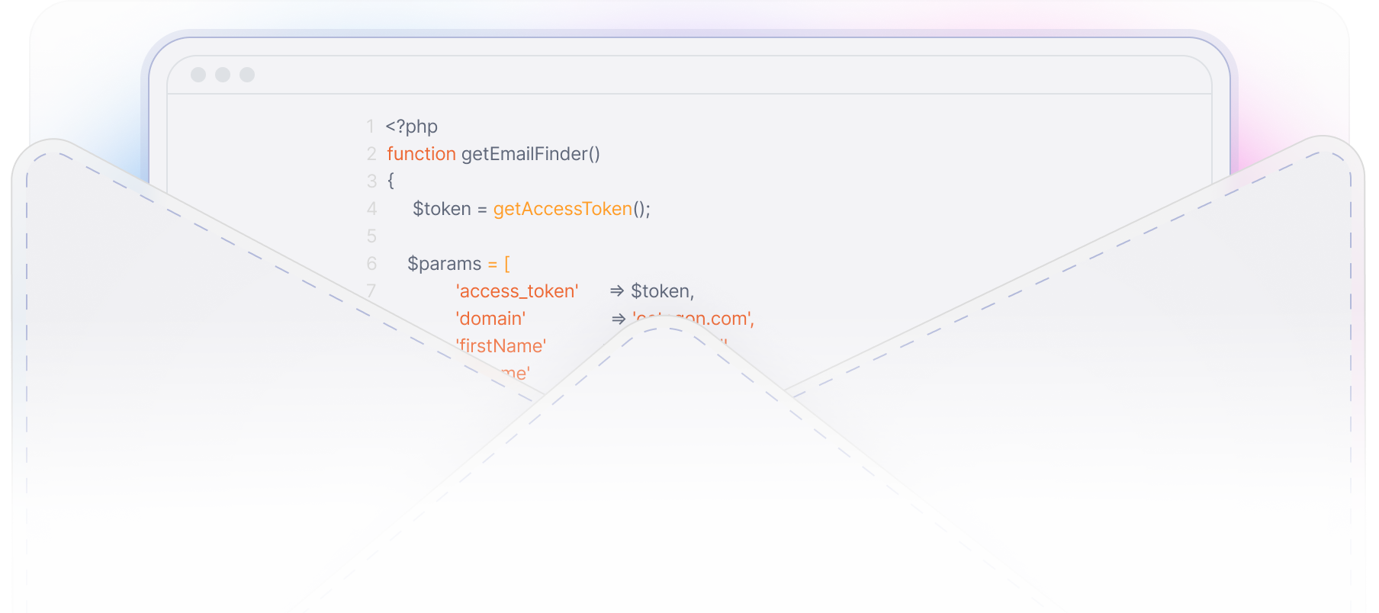Click the opening curly brace on line 3

[x=391, y=181]
